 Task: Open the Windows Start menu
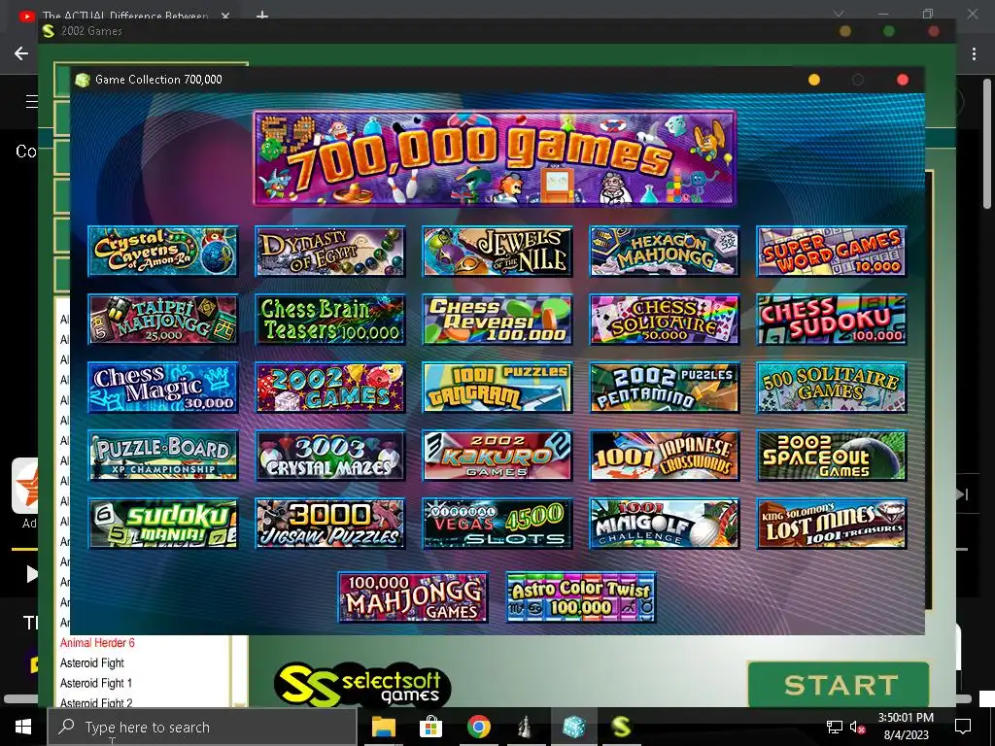click(x=23, y=727)
